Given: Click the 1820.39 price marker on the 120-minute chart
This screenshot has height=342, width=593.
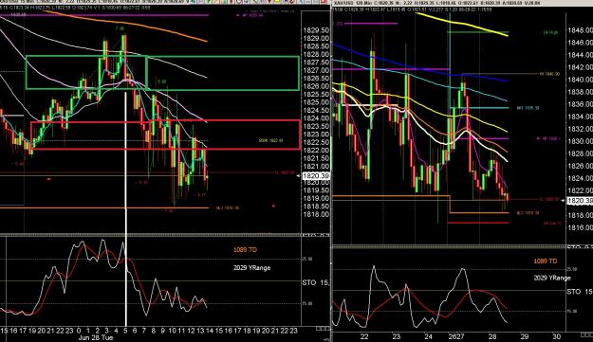Looking at the screenshot, I should pos(580,201).
